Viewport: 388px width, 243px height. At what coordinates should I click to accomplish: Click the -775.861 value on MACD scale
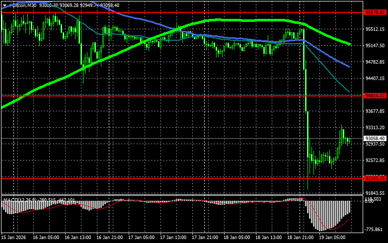click(374, 230)
